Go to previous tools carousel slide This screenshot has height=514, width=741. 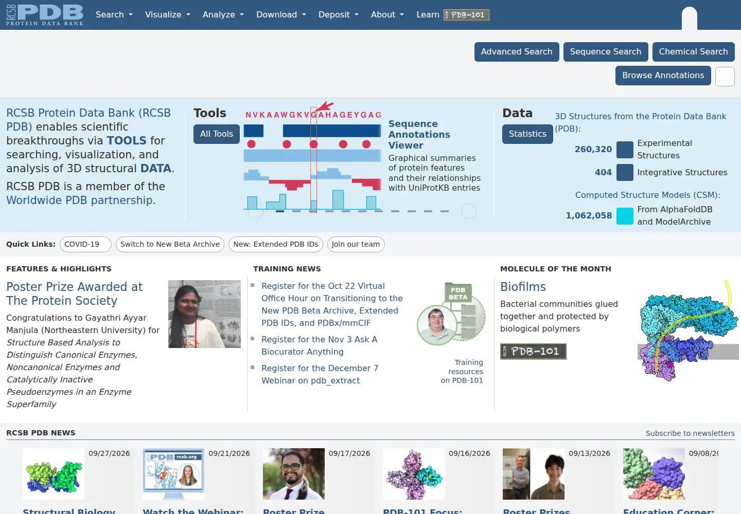tap(256, 211)
